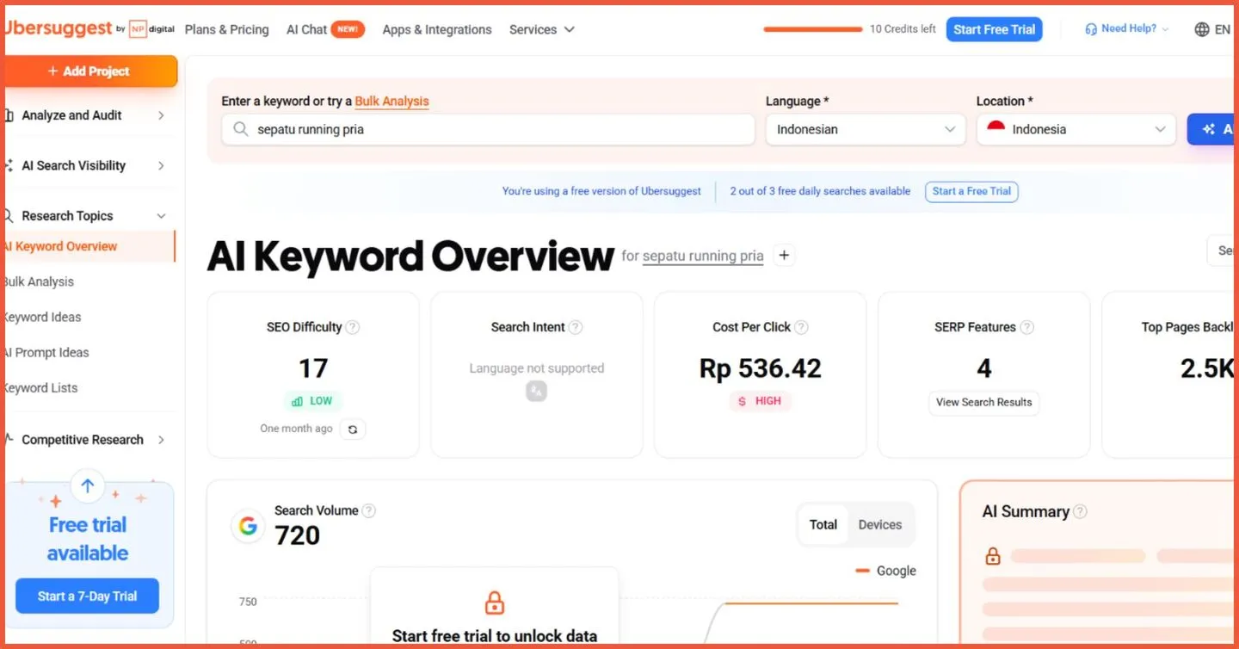Go to Keyword Ideas in sidebar
The height and width of the screenshot is (649, 1239).
pyautogui.click(x=43, y=317)
